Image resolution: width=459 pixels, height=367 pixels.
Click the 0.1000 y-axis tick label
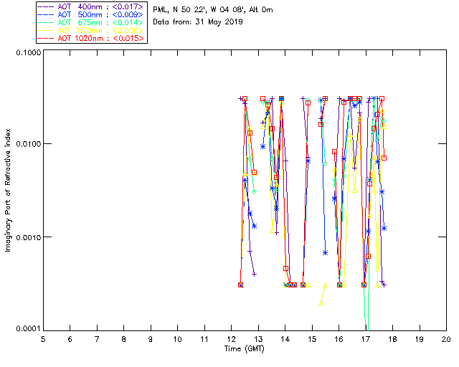27,52
